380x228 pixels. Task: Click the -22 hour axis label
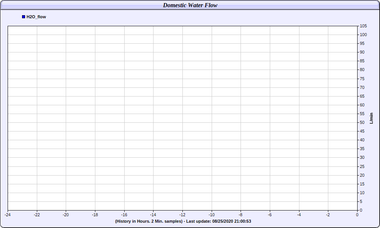point(37,215)
